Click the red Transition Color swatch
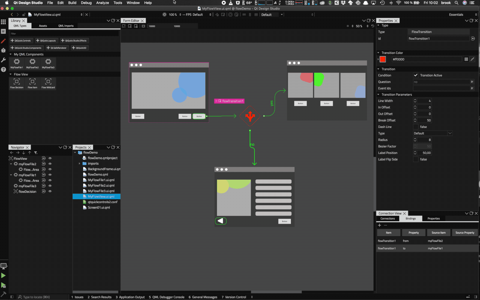The width and height of the screenshot is (480, 300). pyautogui.click(x=382, y=59)
